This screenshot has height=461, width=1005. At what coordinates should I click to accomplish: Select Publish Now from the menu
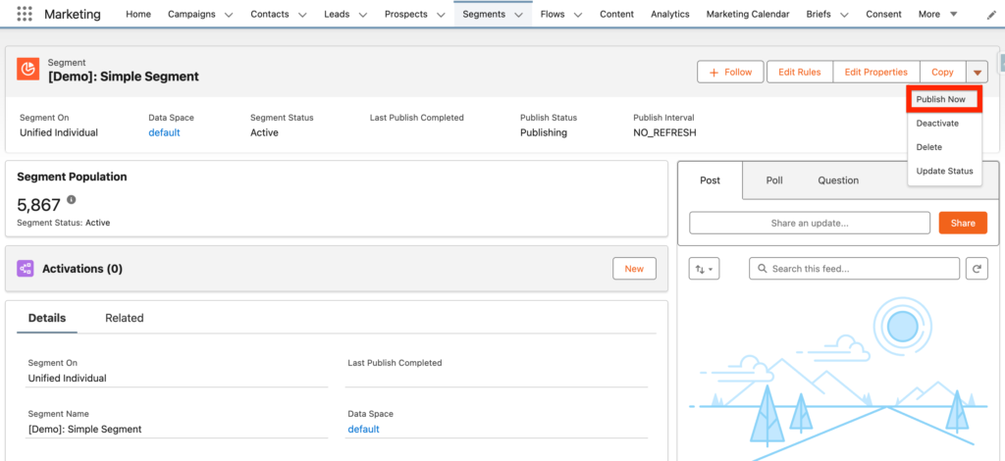(940, 100)
